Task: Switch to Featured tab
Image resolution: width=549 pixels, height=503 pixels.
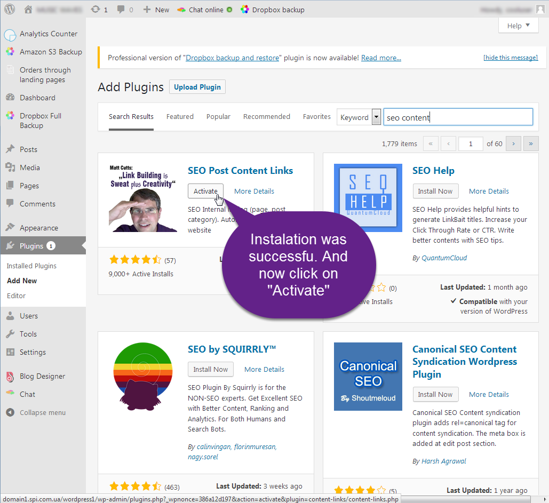Action: click(180, 117)
